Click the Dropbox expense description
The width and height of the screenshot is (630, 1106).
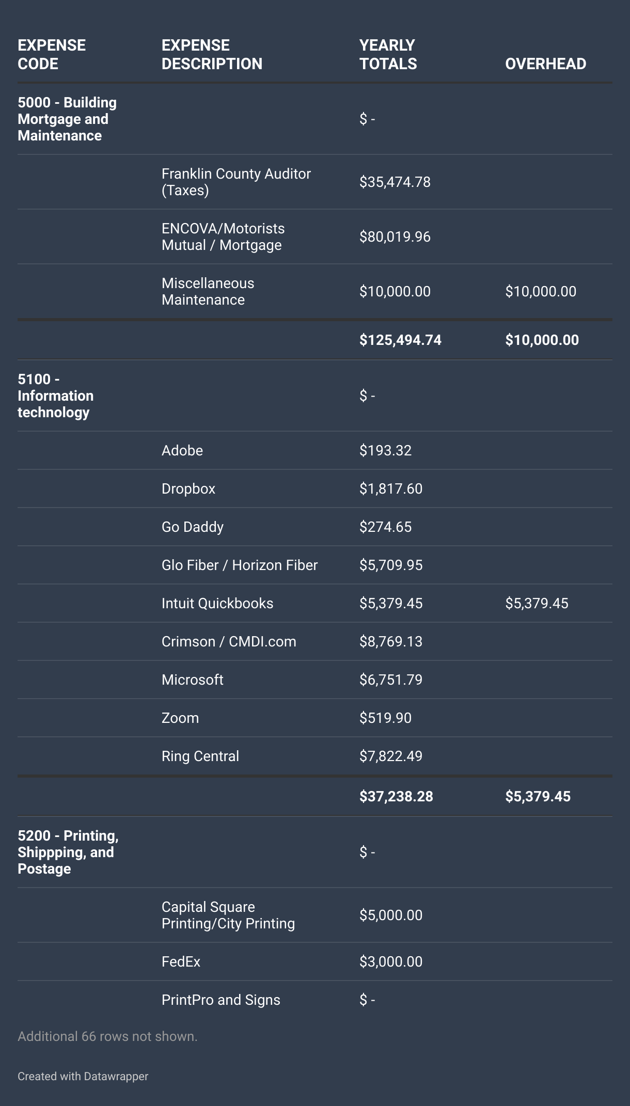coord(188,488)
